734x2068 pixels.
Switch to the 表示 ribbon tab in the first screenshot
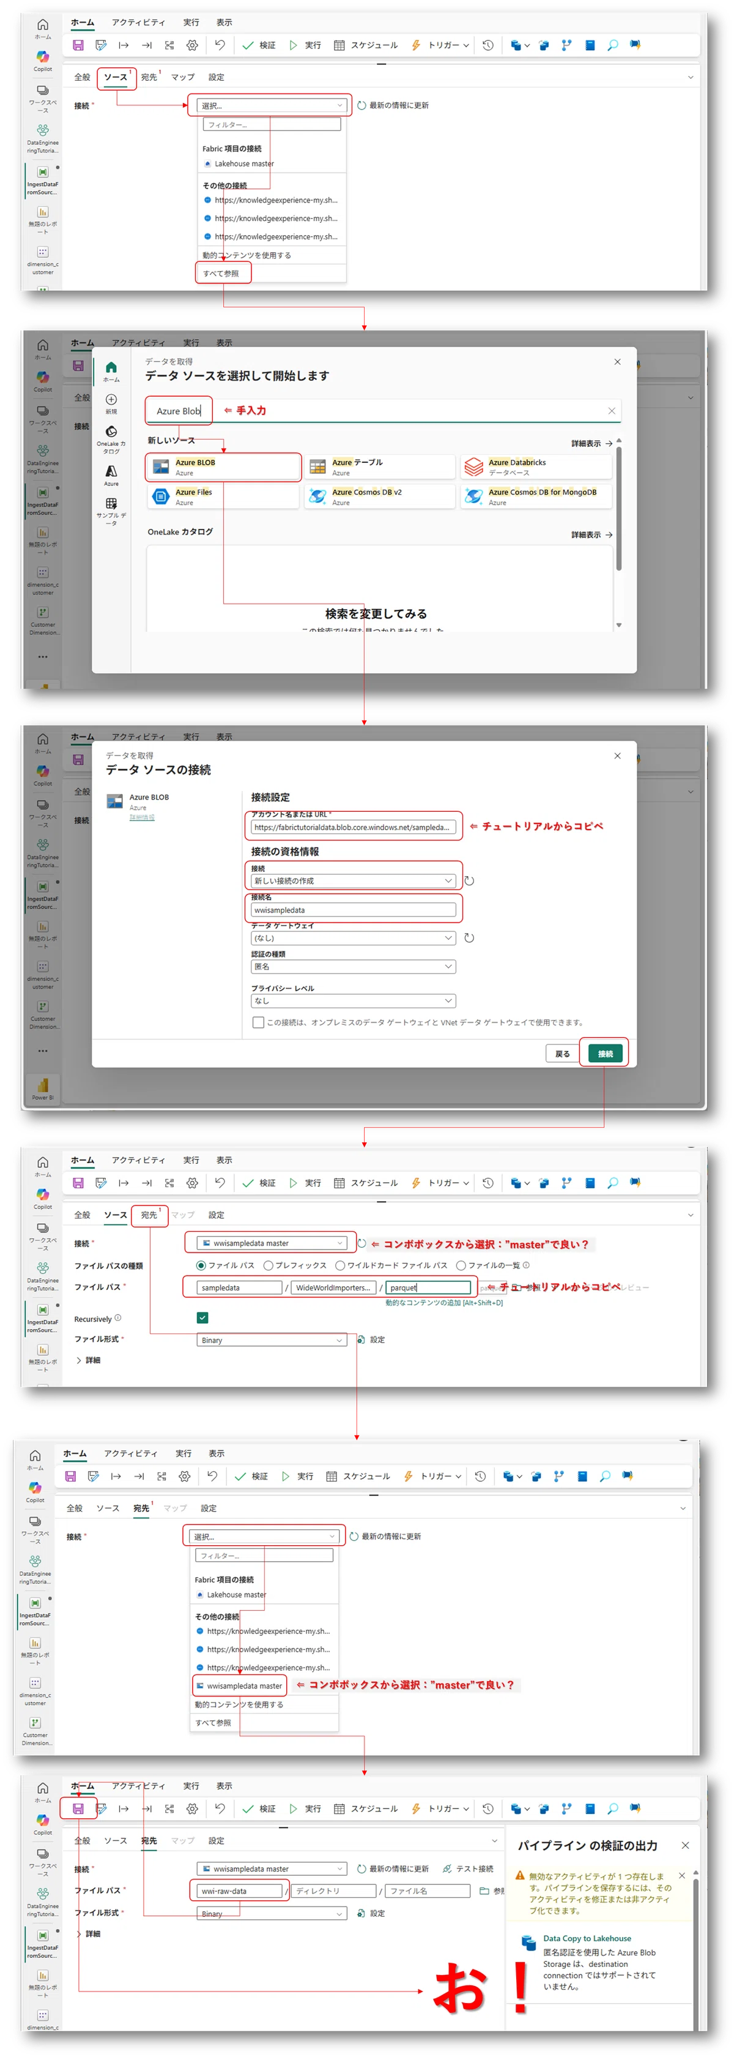point(224,23)
